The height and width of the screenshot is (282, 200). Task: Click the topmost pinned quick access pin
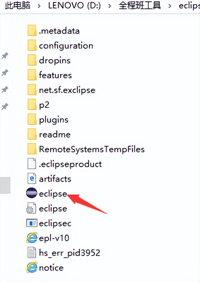coord(5,56)
